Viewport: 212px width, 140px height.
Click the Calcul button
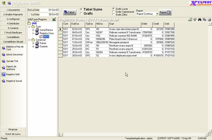(70, 12)
